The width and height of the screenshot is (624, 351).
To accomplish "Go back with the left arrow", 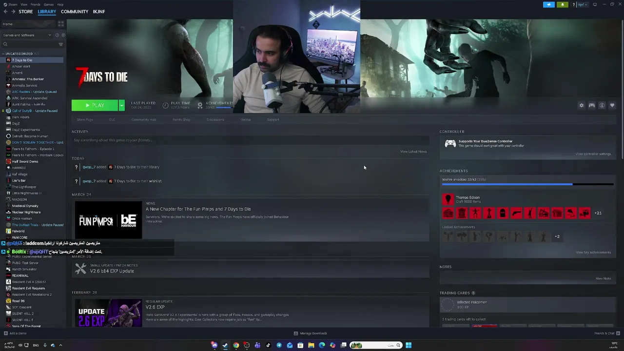I will point(5,12).
